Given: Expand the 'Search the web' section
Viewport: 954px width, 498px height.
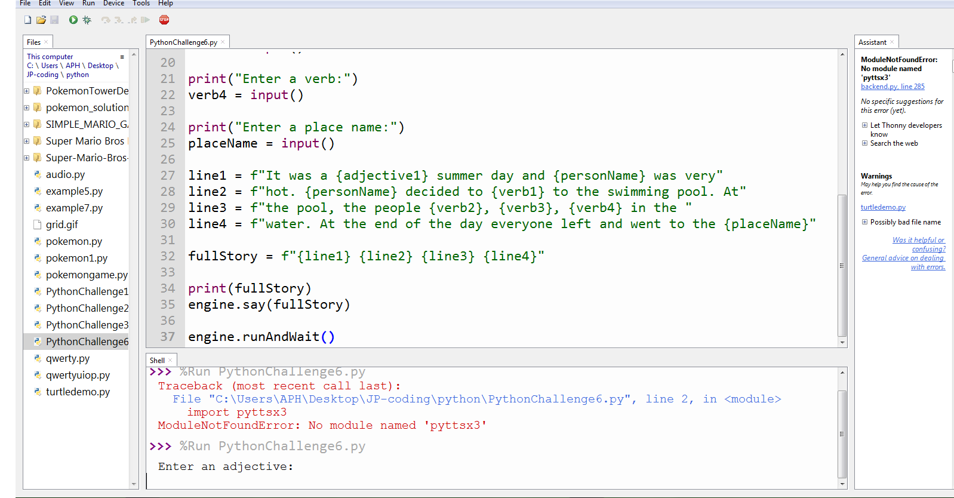Looking at the screenshot, I should [x=864, y=143].
